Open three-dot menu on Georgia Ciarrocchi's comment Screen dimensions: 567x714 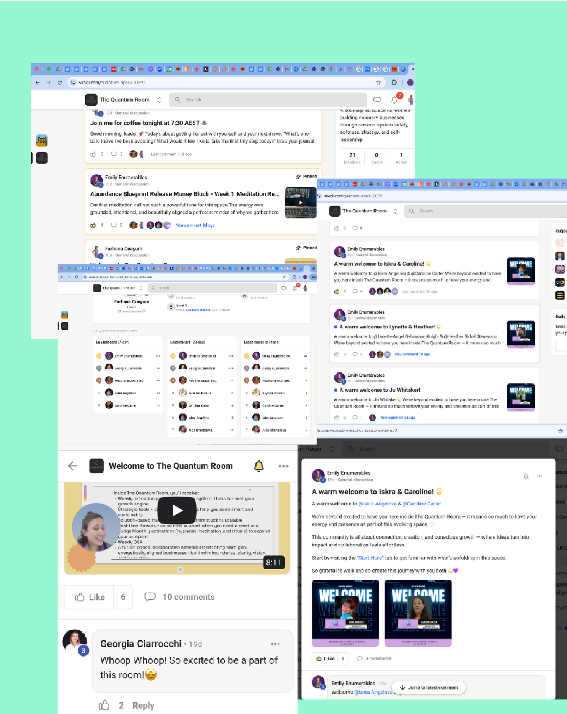coord(275,644)
